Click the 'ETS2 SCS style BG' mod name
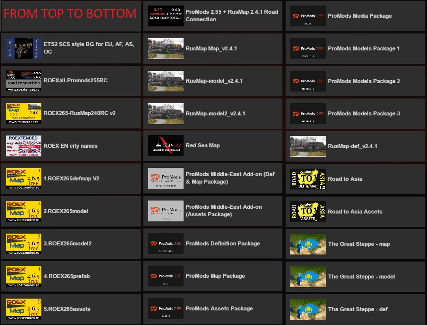The height and width of the screenshot is (325, 427). pos(89,48)
